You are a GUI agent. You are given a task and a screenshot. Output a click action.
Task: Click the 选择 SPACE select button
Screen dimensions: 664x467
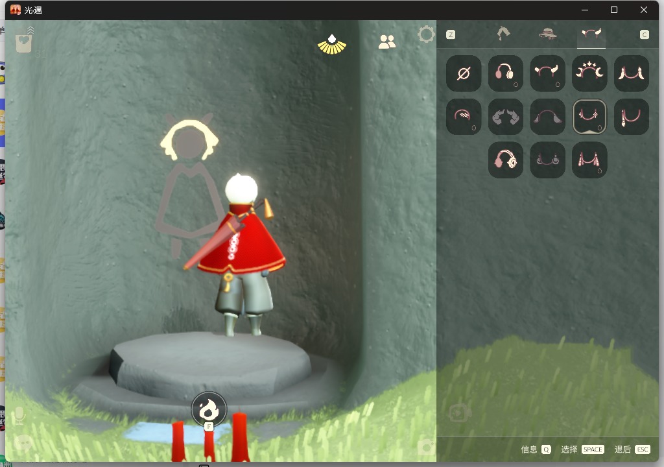coord(582,449)
